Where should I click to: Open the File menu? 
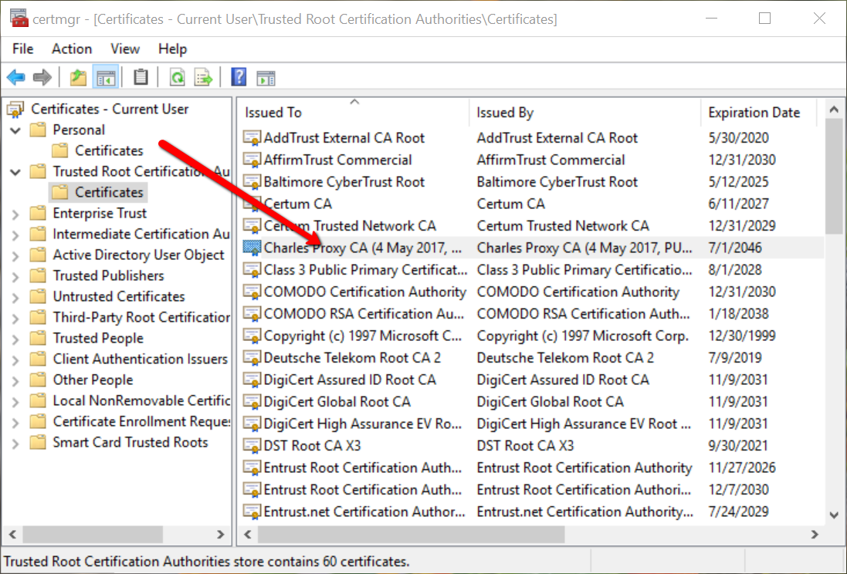[x=22, y=49]
